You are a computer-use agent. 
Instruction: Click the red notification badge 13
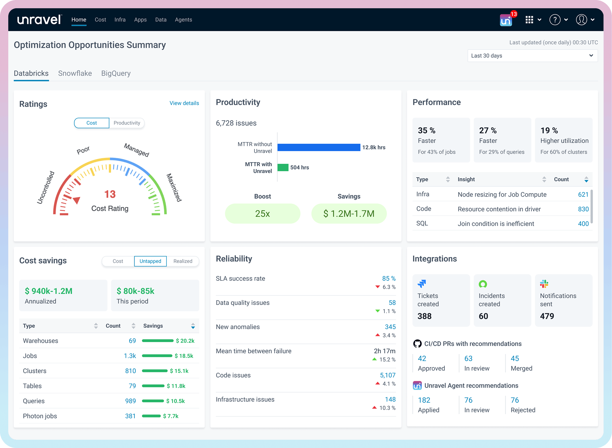(514, 14)
